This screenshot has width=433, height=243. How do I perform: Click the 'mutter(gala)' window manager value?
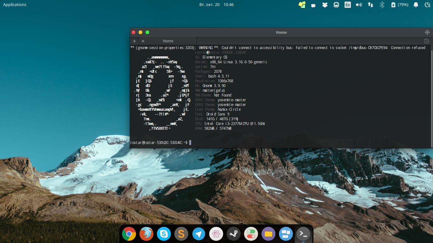(214, 90)
